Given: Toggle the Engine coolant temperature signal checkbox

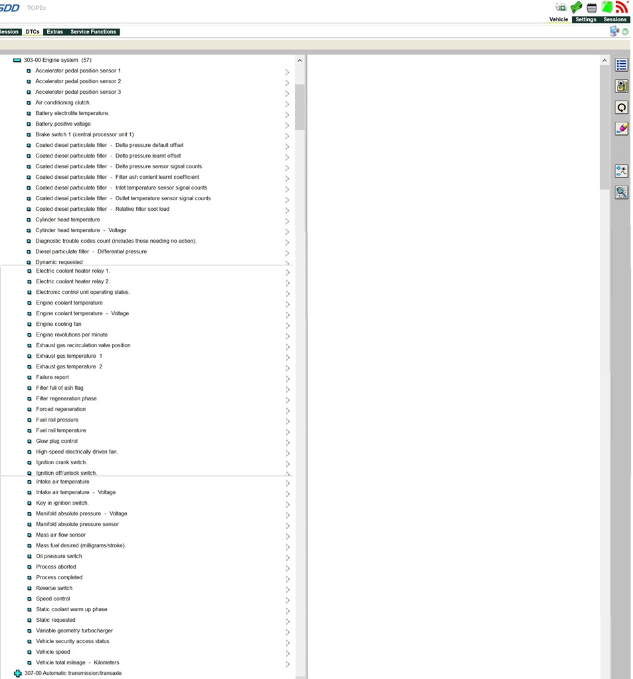Looking at the screenshot, I should [x=29, y=303].
